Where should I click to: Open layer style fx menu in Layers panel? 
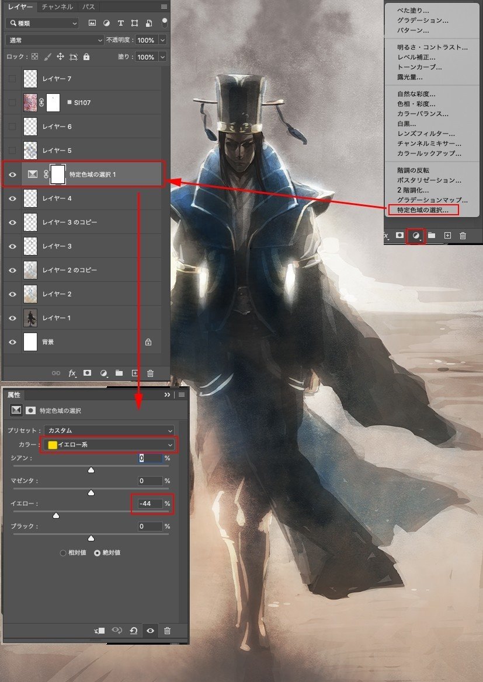[72, 373]
